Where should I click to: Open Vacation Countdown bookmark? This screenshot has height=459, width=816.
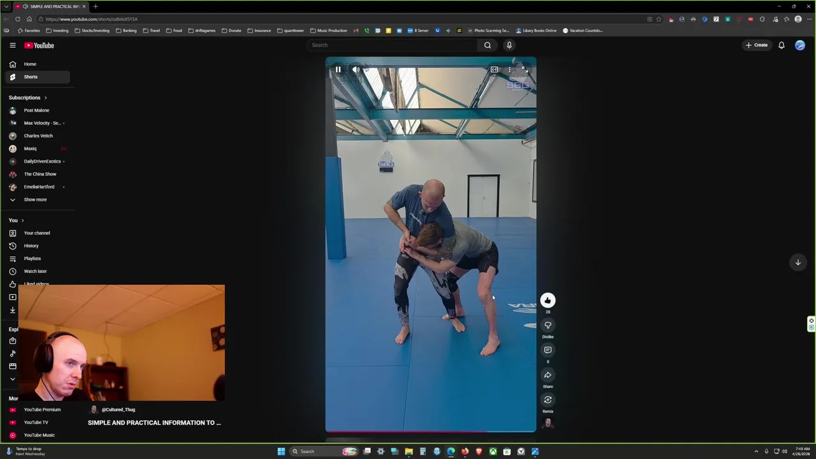(583, 31)
